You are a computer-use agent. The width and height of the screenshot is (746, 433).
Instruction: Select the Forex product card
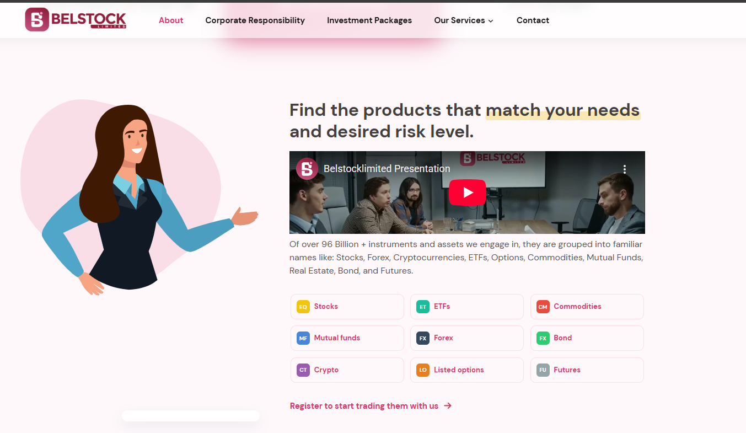[467, 338]
